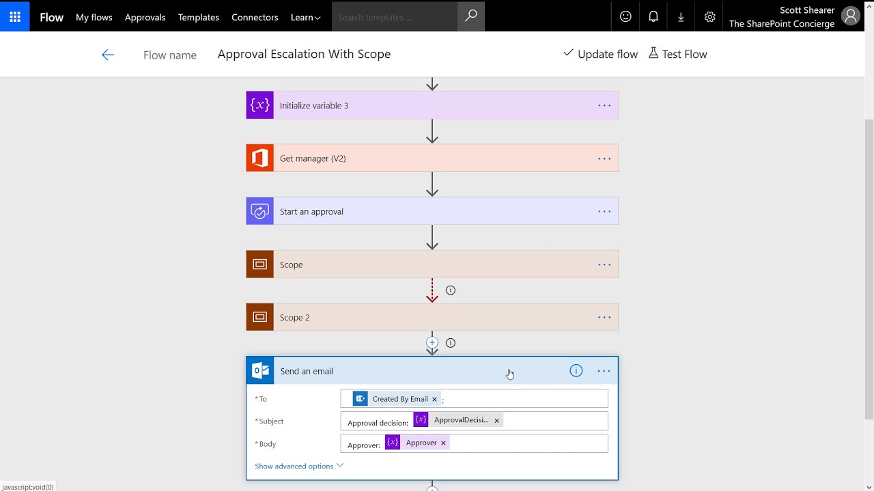Open the Scope 2 ellipsis menu

click(x=604, y=317)
